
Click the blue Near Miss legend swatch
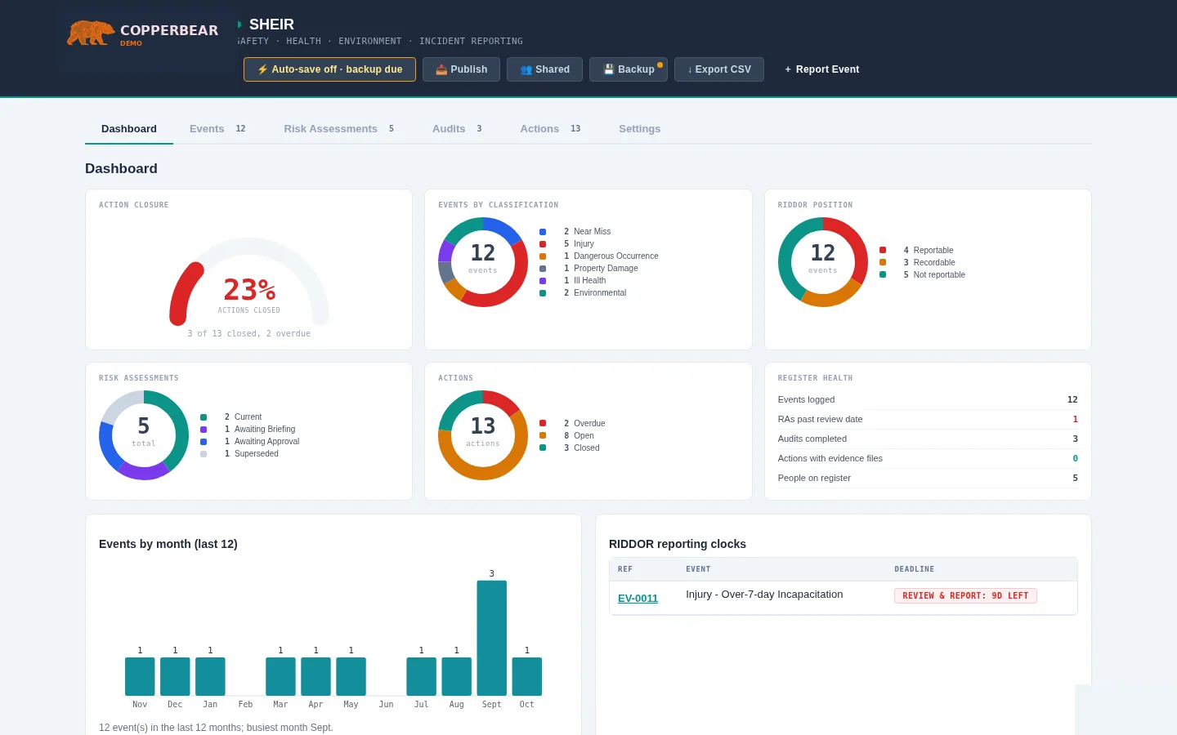(x=543, y=232)
